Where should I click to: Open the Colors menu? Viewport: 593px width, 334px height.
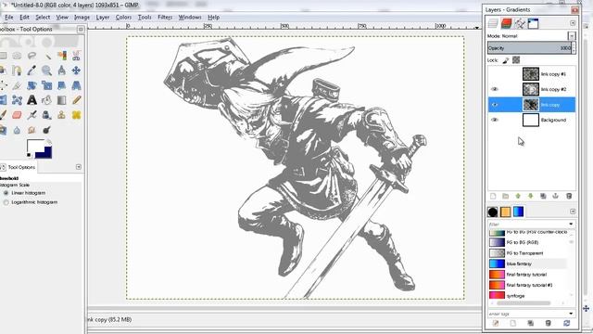pos(123,18)
